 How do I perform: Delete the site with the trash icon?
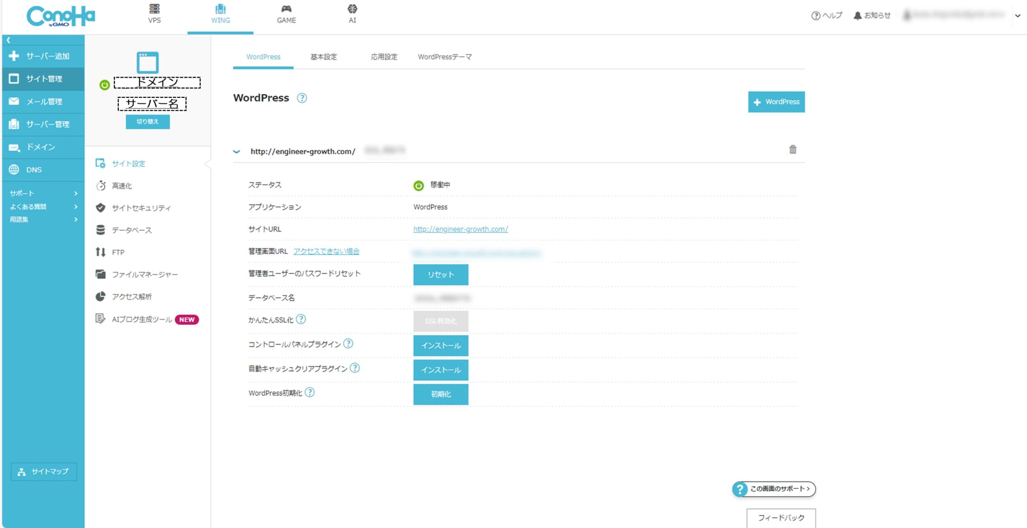[793, 150]
